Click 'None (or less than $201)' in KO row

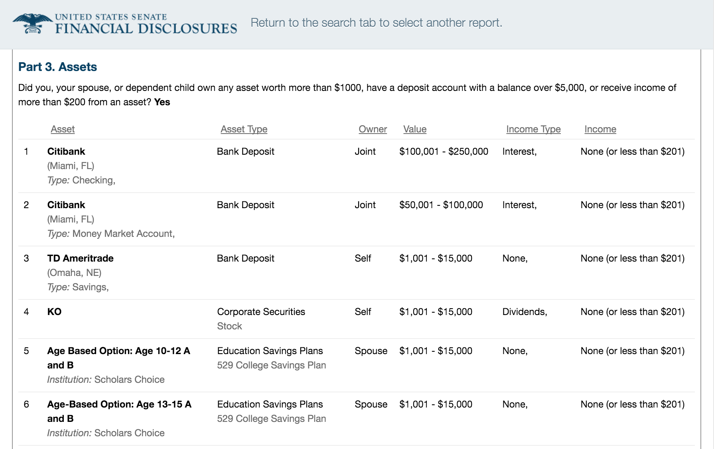point(632,312)
